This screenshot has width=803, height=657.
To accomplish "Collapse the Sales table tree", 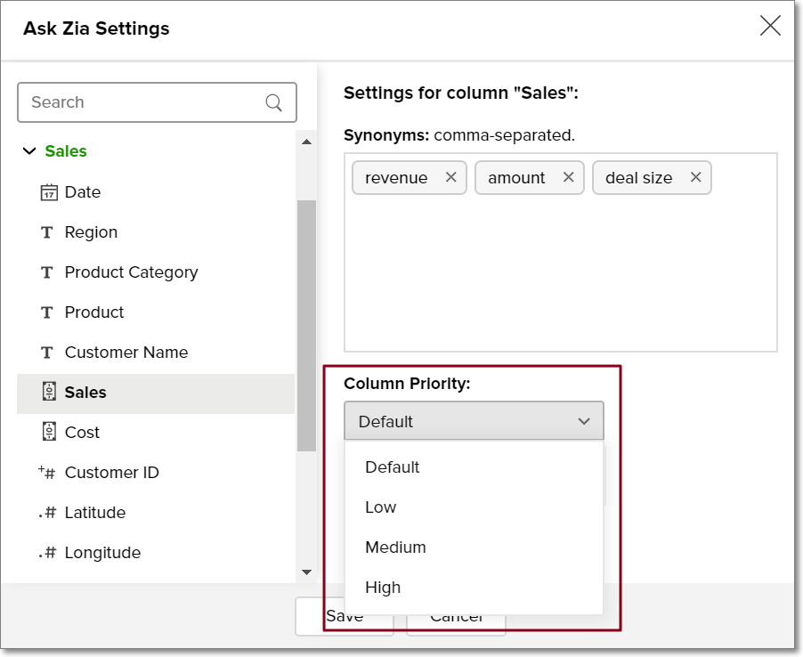I will [x=29, y=151].
